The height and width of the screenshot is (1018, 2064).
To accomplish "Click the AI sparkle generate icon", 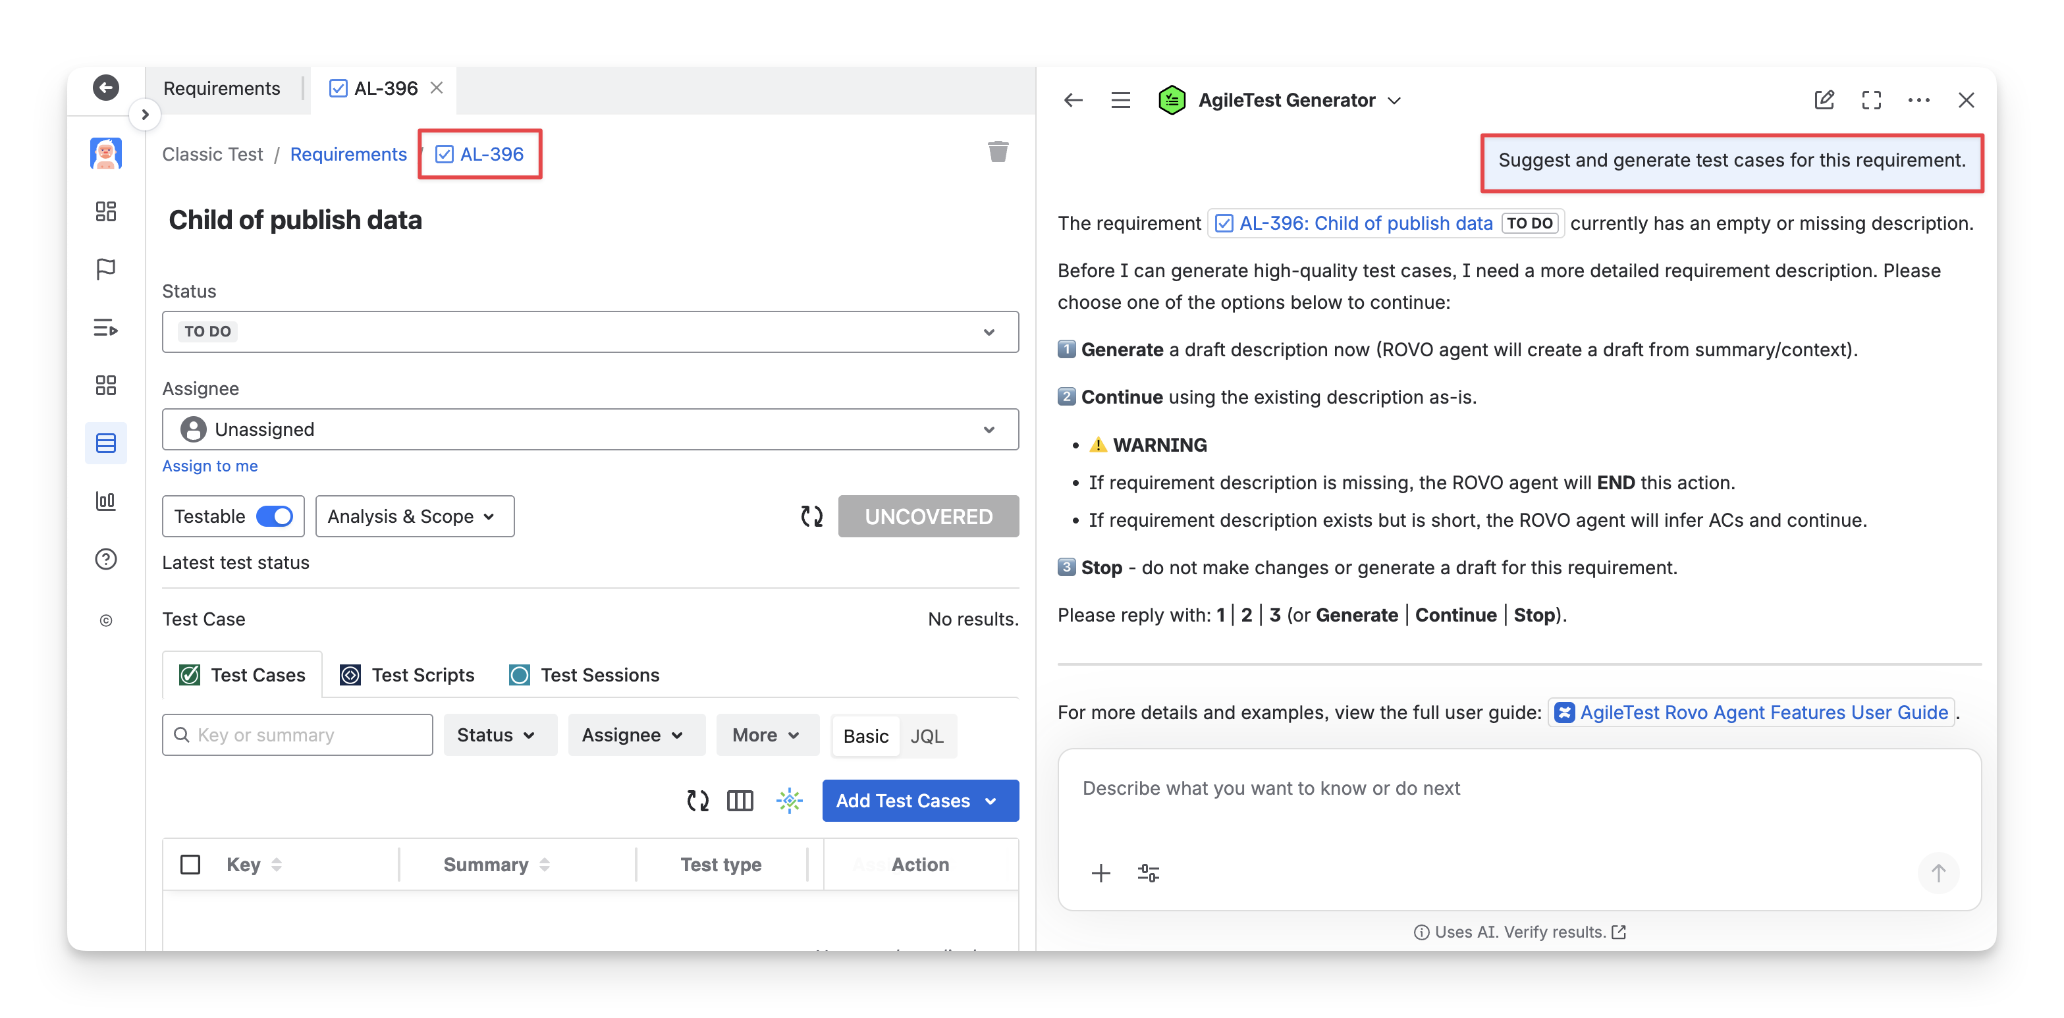I will pyautogui.click(x=789, y=800).
